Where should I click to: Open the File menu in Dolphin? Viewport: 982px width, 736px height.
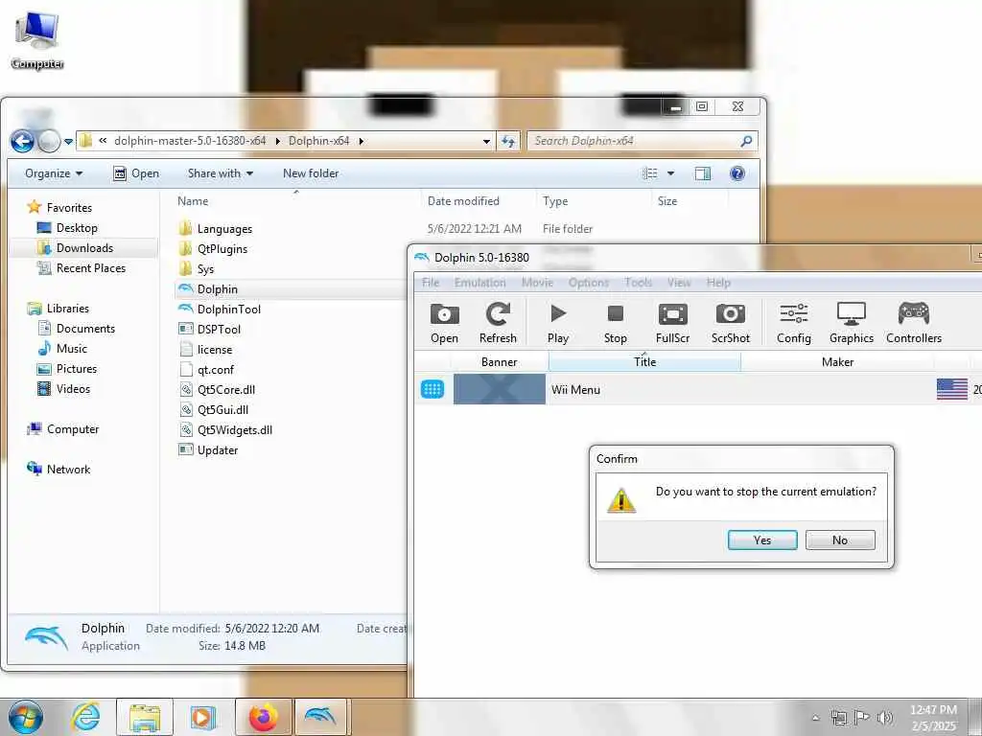[431, 283]
